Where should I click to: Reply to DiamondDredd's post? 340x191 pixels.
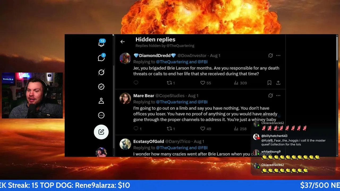point(136,83)
